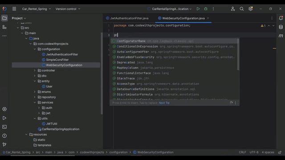Select Deprecated completion suggestion
The width and height of the screenshot is (285, 160).
(x=174, y=62)
